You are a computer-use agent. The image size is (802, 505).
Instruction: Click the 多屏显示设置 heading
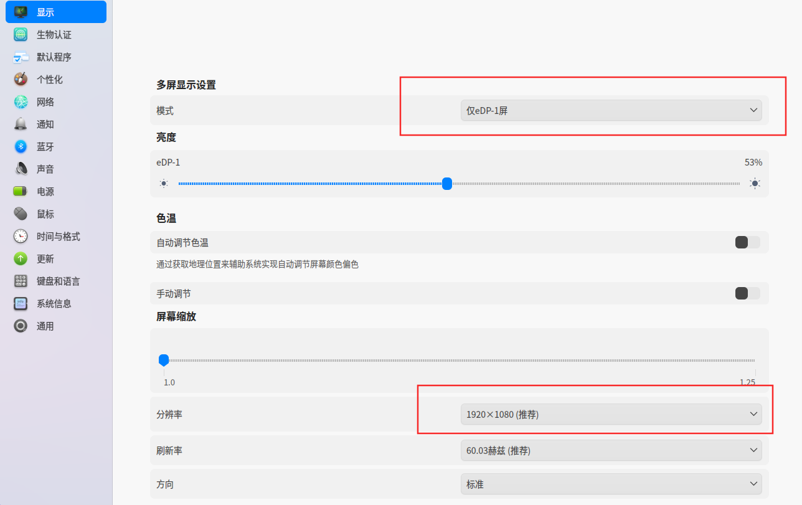pyautogui.click(x=186, y=85)
